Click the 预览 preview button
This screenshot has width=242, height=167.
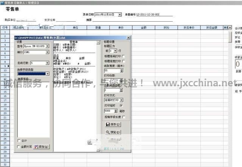pos(113,132)
